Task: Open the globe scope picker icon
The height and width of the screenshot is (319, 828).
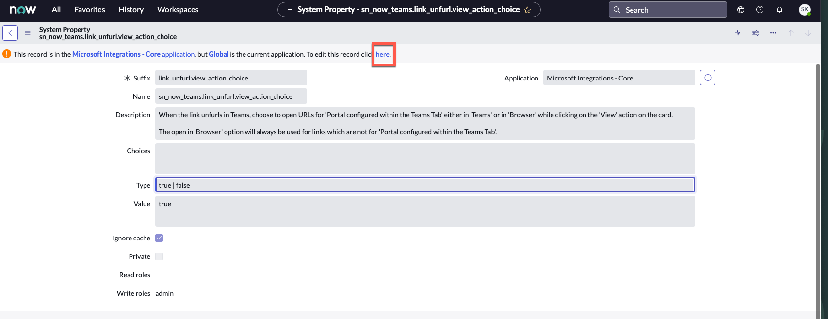Action: (741, 10)
